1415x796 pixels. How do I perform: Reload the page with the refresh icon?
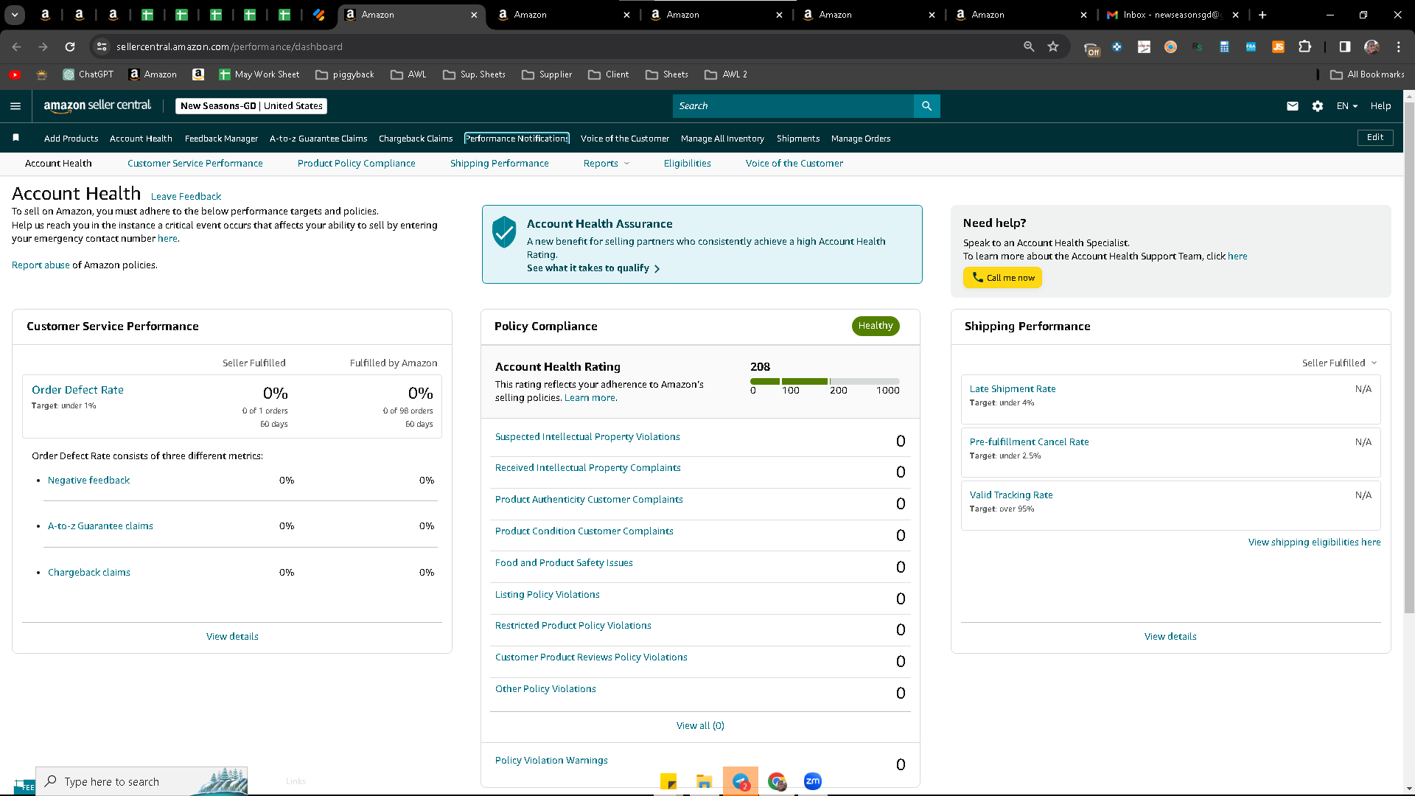point(70,46)
